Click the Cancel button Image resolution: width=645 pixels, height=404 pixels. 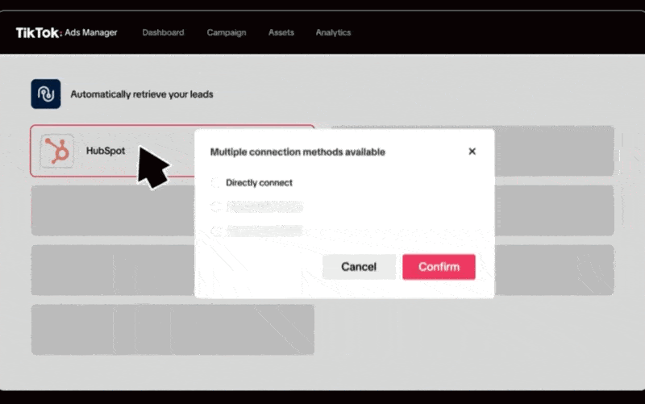(x=359, y=267)
